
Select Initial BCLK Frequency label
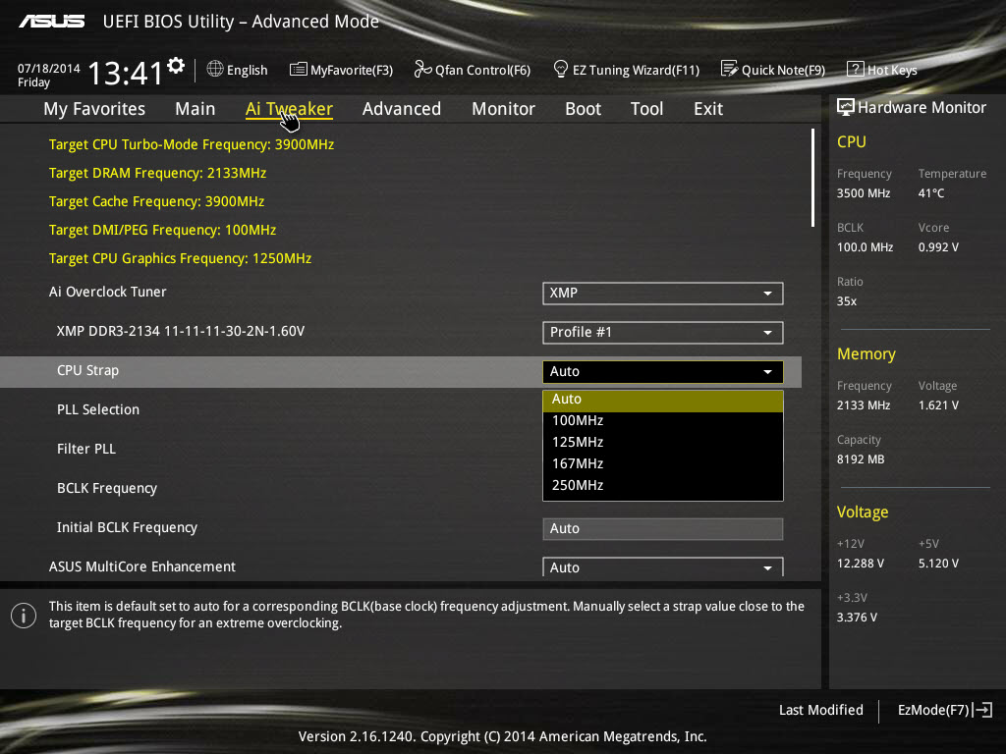127,527
